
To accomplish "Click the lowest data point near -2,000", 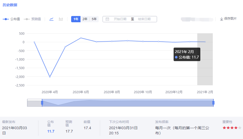I will pos(50,77).
